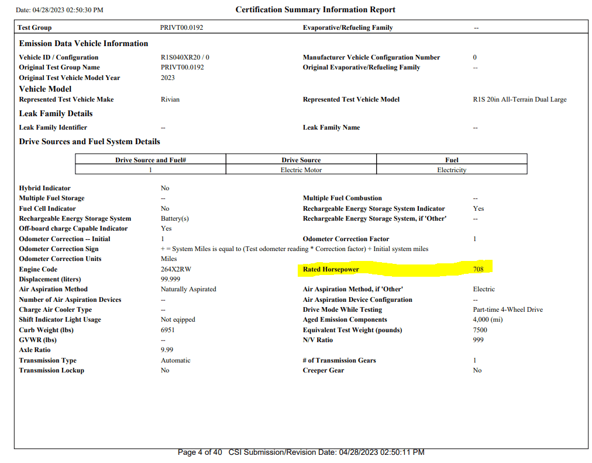Click the 'Certification Summary Information Report' title
This screenshot has width=592, height=463.
[x=315, y=10]
